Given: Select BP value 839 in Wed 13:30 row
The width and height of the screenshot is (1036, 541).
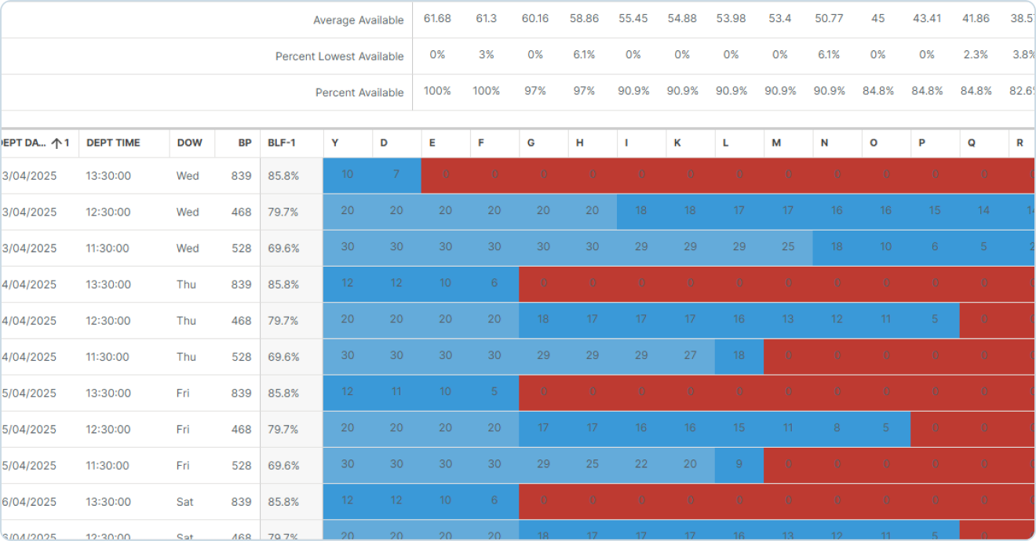Looking at the screenshot, I should pyautogui.click(x=241, y=176).
